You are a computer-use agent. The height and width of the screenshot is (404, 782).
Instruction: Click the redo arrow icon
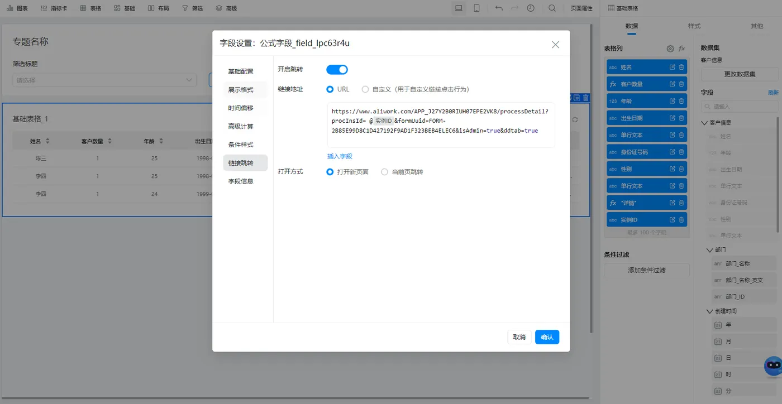[x=514, y=8]
